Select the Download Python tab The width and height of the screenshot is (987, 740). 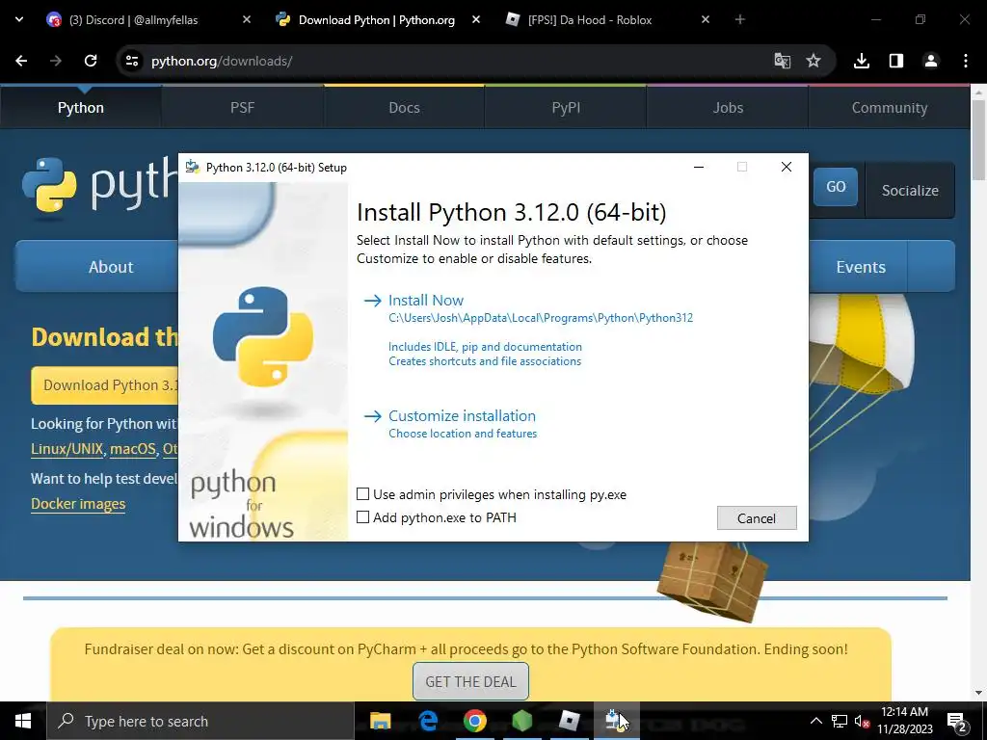click(377, 20)
